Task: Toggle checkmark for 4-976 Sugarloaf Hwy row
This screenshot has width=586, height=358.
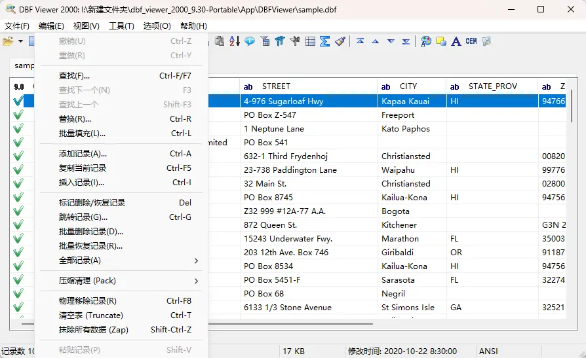Action: [18, 101]
